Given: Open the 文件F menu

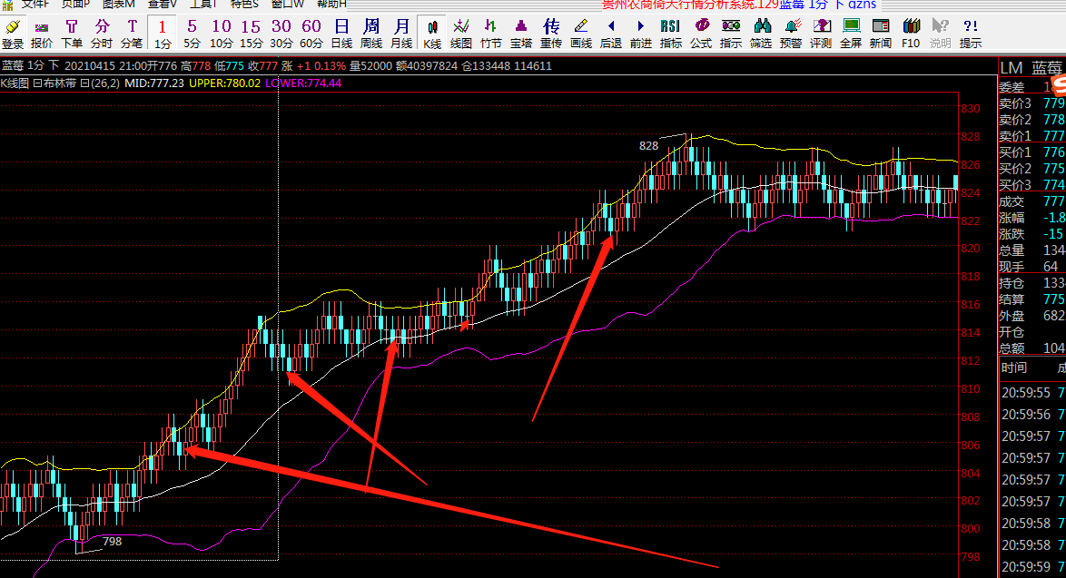Looking at the screenshot, I should 35,4.
